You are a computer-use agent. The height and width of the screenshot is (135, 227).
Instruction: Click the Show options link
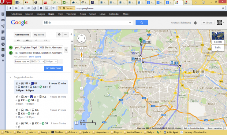35,57
